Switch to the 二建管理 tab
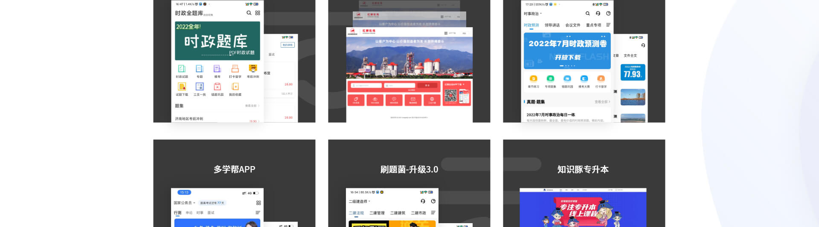 (x=377, y=213)
